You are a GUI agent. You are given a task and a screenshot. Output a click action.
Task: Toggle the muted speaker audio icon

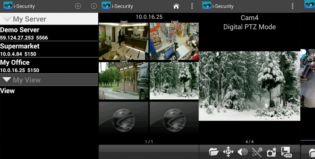243,152
